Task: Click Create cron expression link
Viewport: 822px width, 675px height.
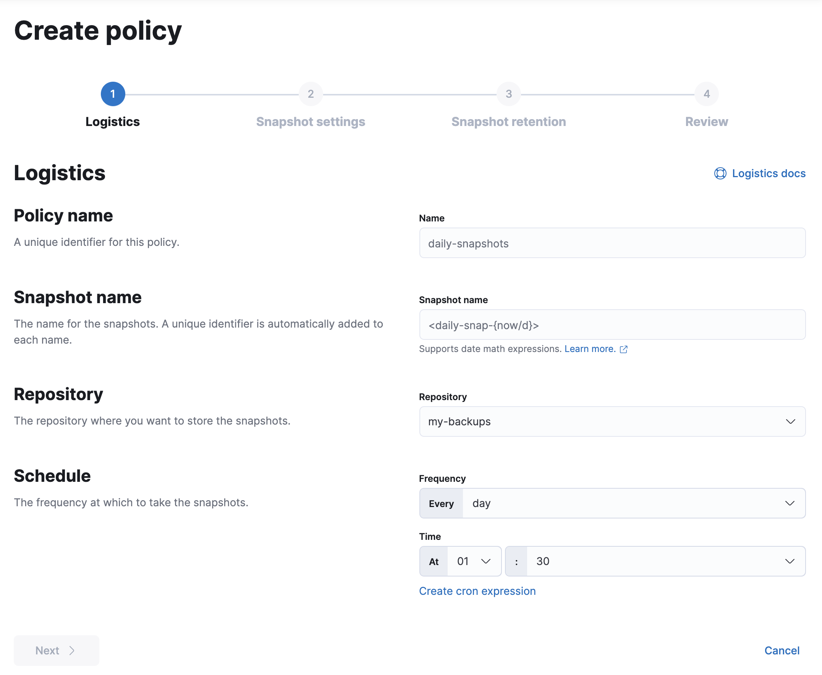Action: click(x=477, y=591)
